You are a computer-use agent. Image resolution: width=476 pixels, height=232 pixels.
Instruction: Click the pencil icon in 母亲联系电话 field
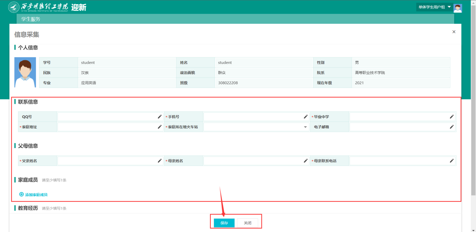[452, 160]
